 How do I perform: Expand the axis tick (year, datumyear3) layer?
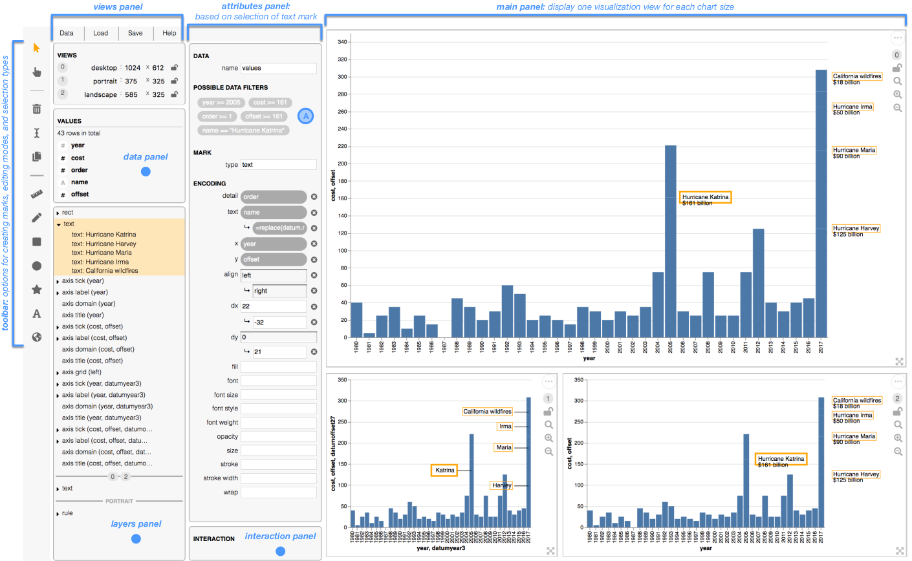point(58,384)
